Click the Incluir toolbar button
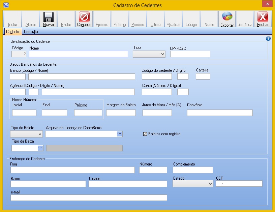 (13, 20)
